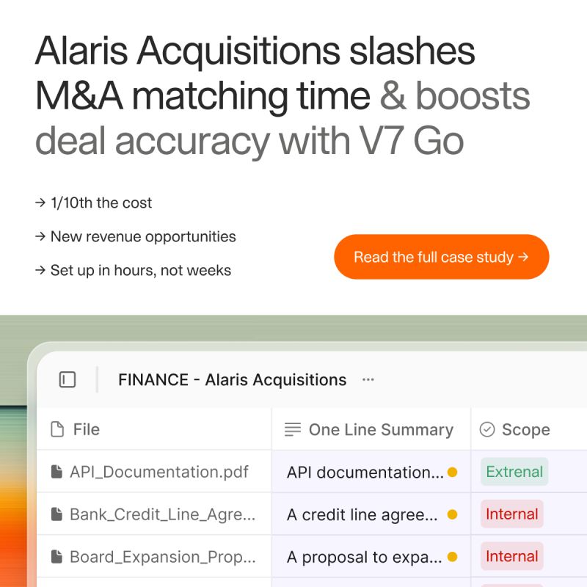Select Internal tag in Board_Expansion row
587x587 pixels.
[511, 556]
